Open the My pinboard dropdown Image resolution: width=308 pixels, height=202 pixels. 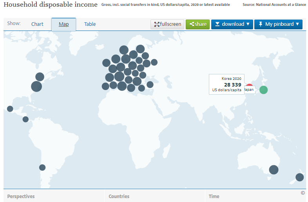pyautogui.click(x=278, y=24)
